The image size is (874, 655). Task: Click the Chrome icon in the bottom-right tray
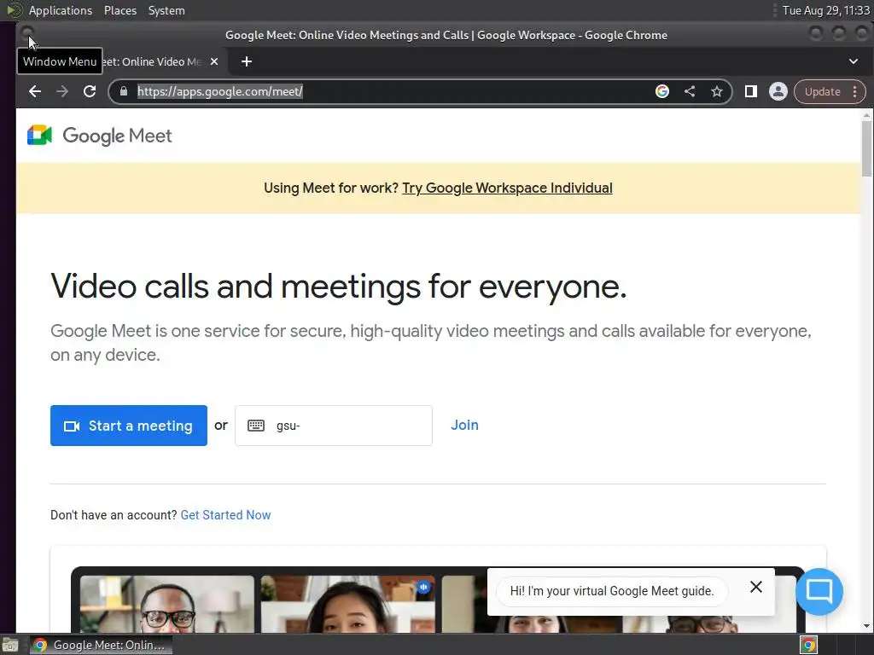coord(808,645)
